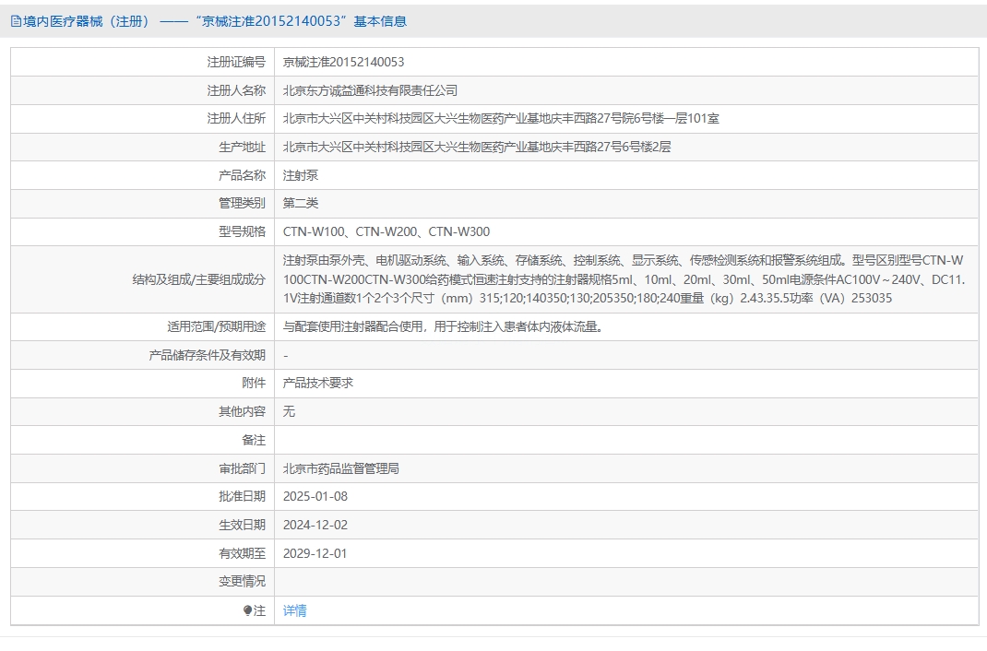Click approval department 北京市药品监督管理局
987x651 pixels.
(x=341, y=468)
